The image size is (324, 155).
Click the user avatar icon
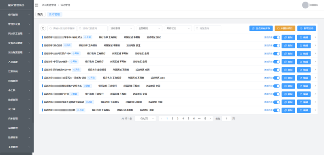pos(305,5)
